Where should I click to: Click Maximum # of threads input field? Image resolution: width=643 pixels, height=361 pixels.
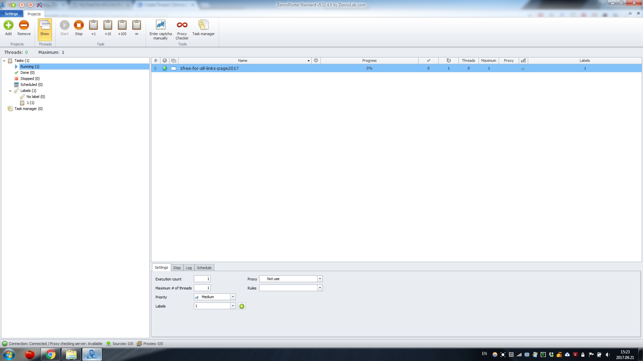pyautogui.click(x=202, y=288)
